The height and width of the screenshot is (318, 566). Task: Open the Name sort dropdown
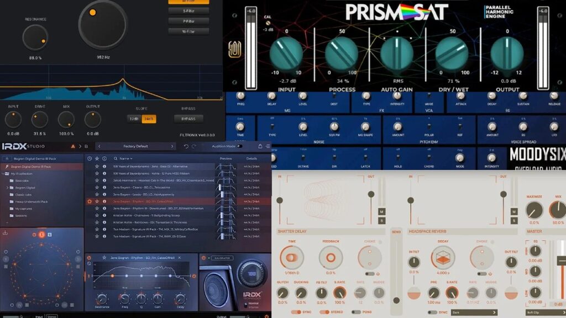126,158
